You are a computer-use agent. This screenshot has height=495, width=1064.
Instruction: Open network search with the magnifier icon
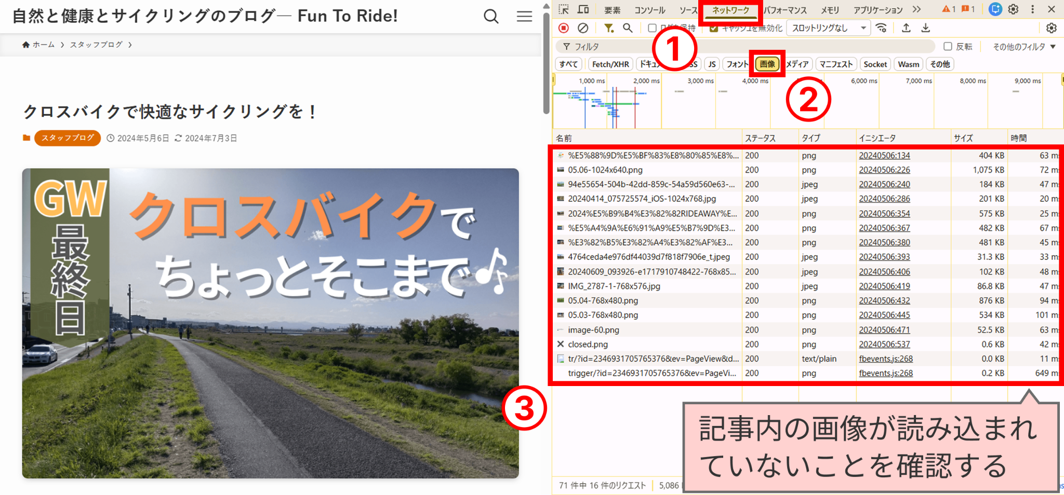628,28
